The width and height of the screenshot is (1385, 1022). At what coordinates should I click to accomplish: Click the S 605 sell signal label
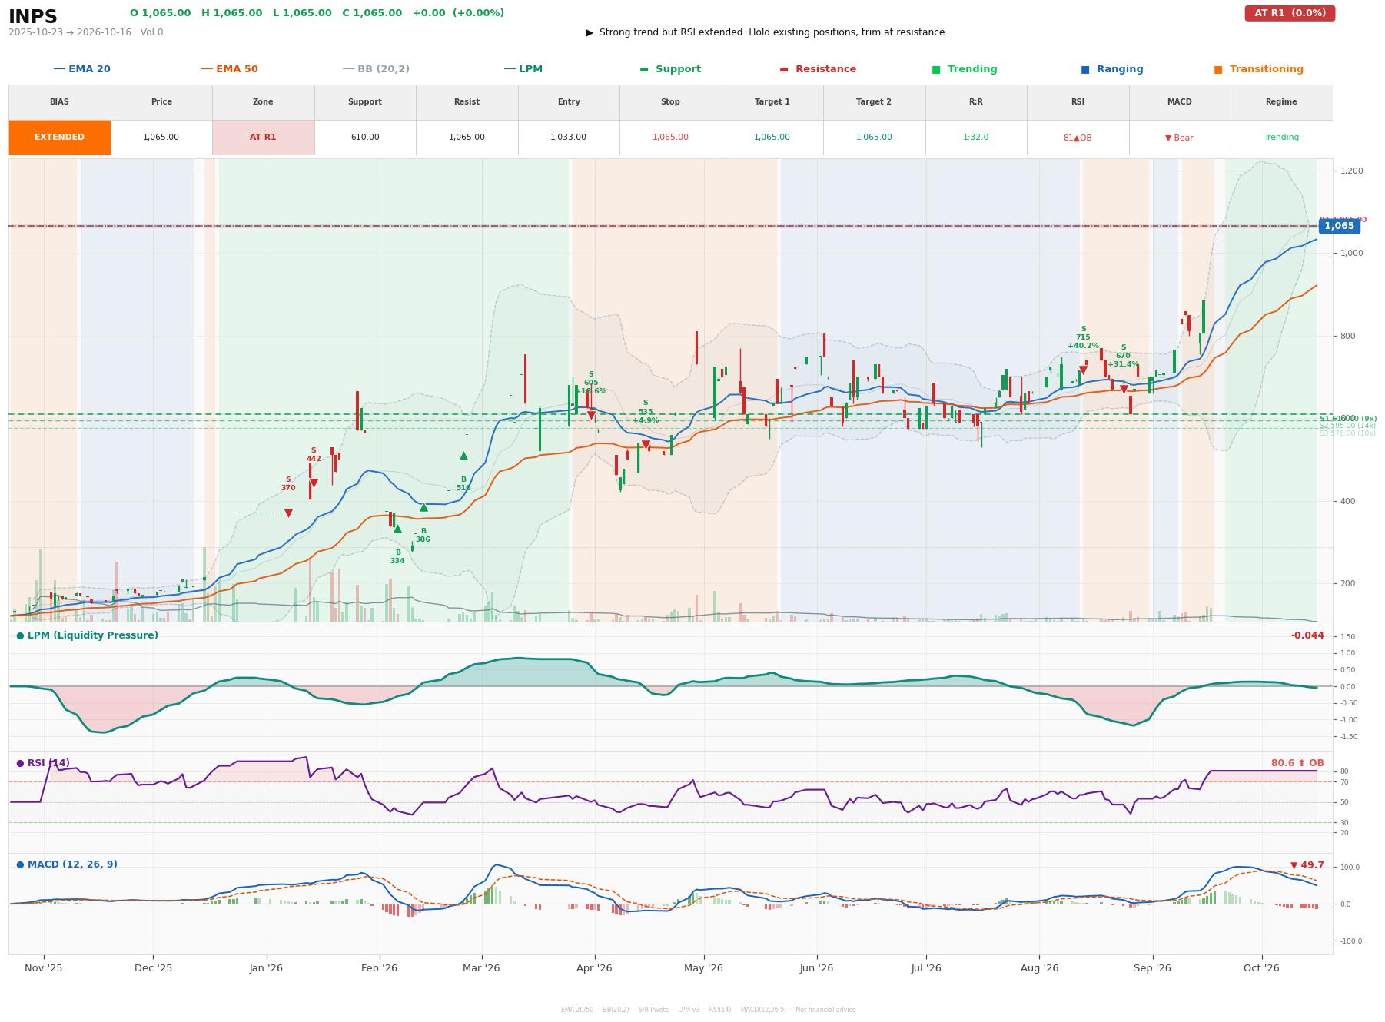click(591, 383)
